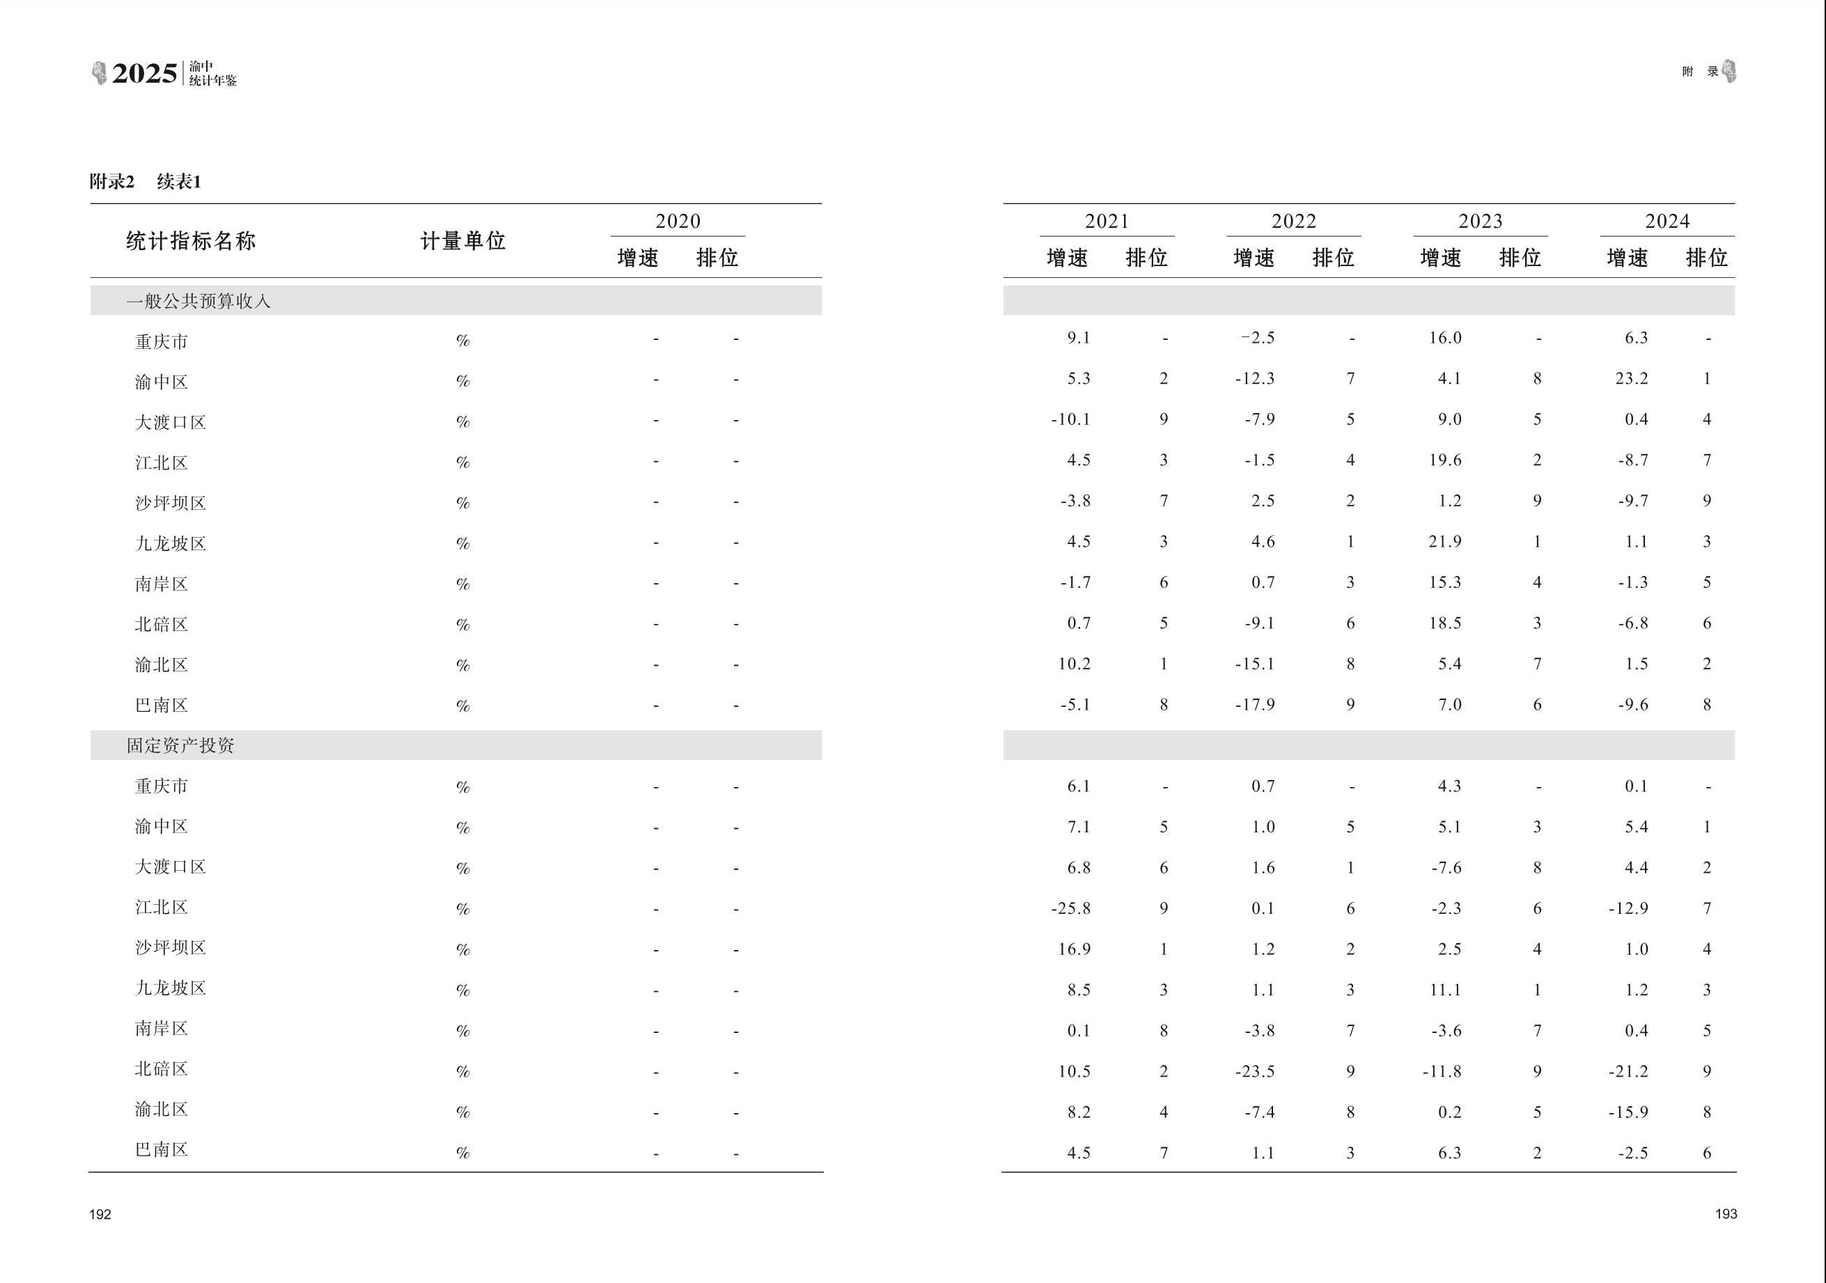
Task: Select the 16.9 value for 沙坪坝区
Action: coord(1074,949)
